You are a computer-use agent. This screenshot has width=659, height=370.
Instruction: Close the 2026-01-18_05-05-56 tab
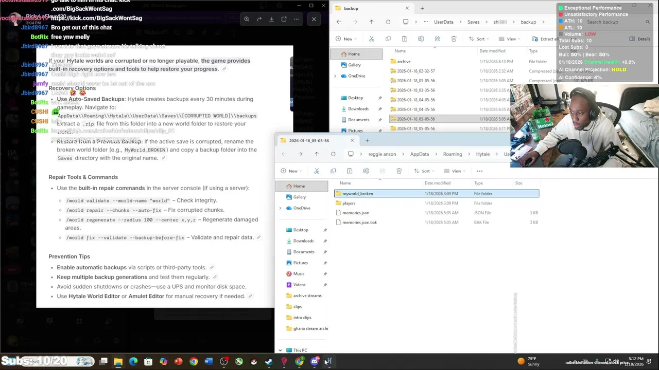click(x=352, y=140)
